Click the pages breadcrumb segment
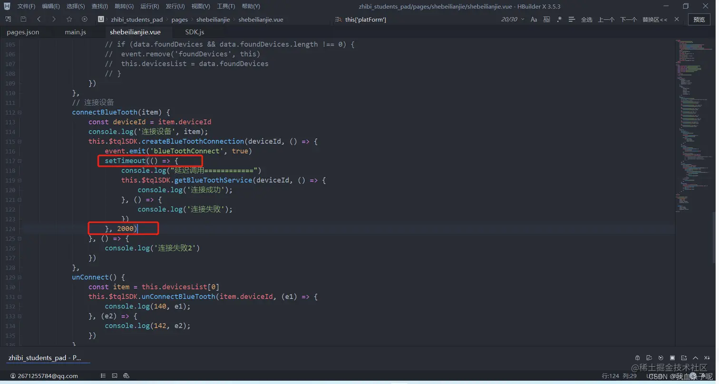 180,20
